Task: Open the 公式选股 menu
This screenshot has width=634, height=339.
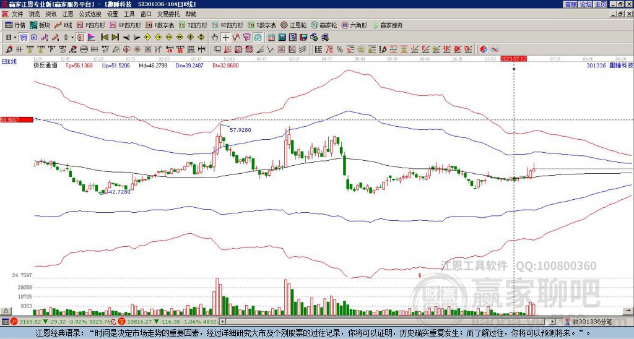Action: click(90, 14)
